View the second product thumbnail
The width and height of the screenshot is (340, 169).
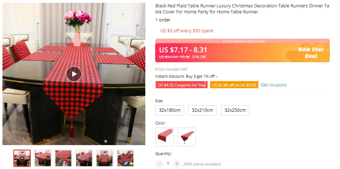click(x=43, y=158)
